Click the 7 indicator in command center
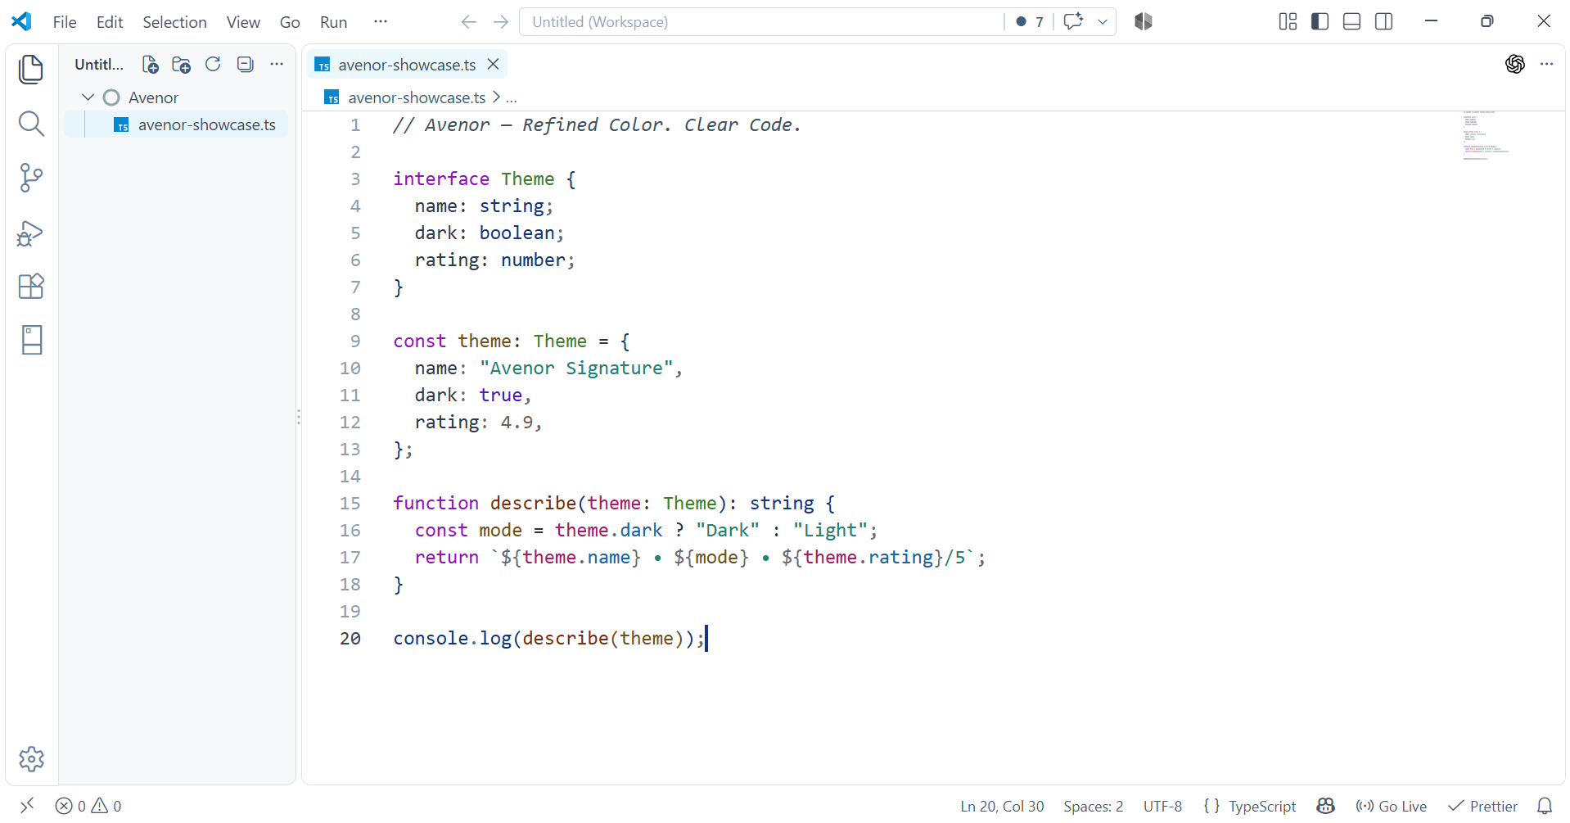This screenshot has width=1570, height=823. 1030,22
